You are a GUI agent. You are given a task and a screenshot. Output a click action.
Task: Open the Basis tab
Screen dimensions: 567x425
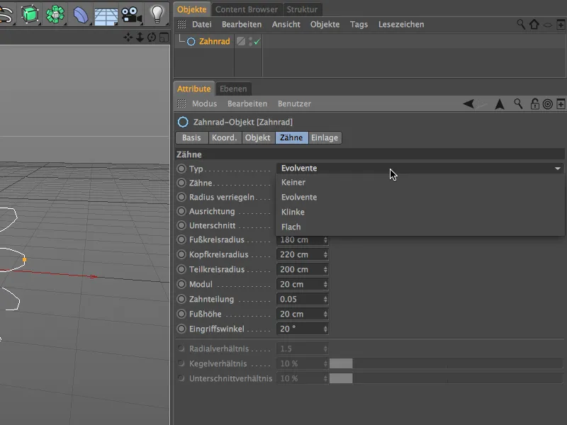[x=191, y=137]
